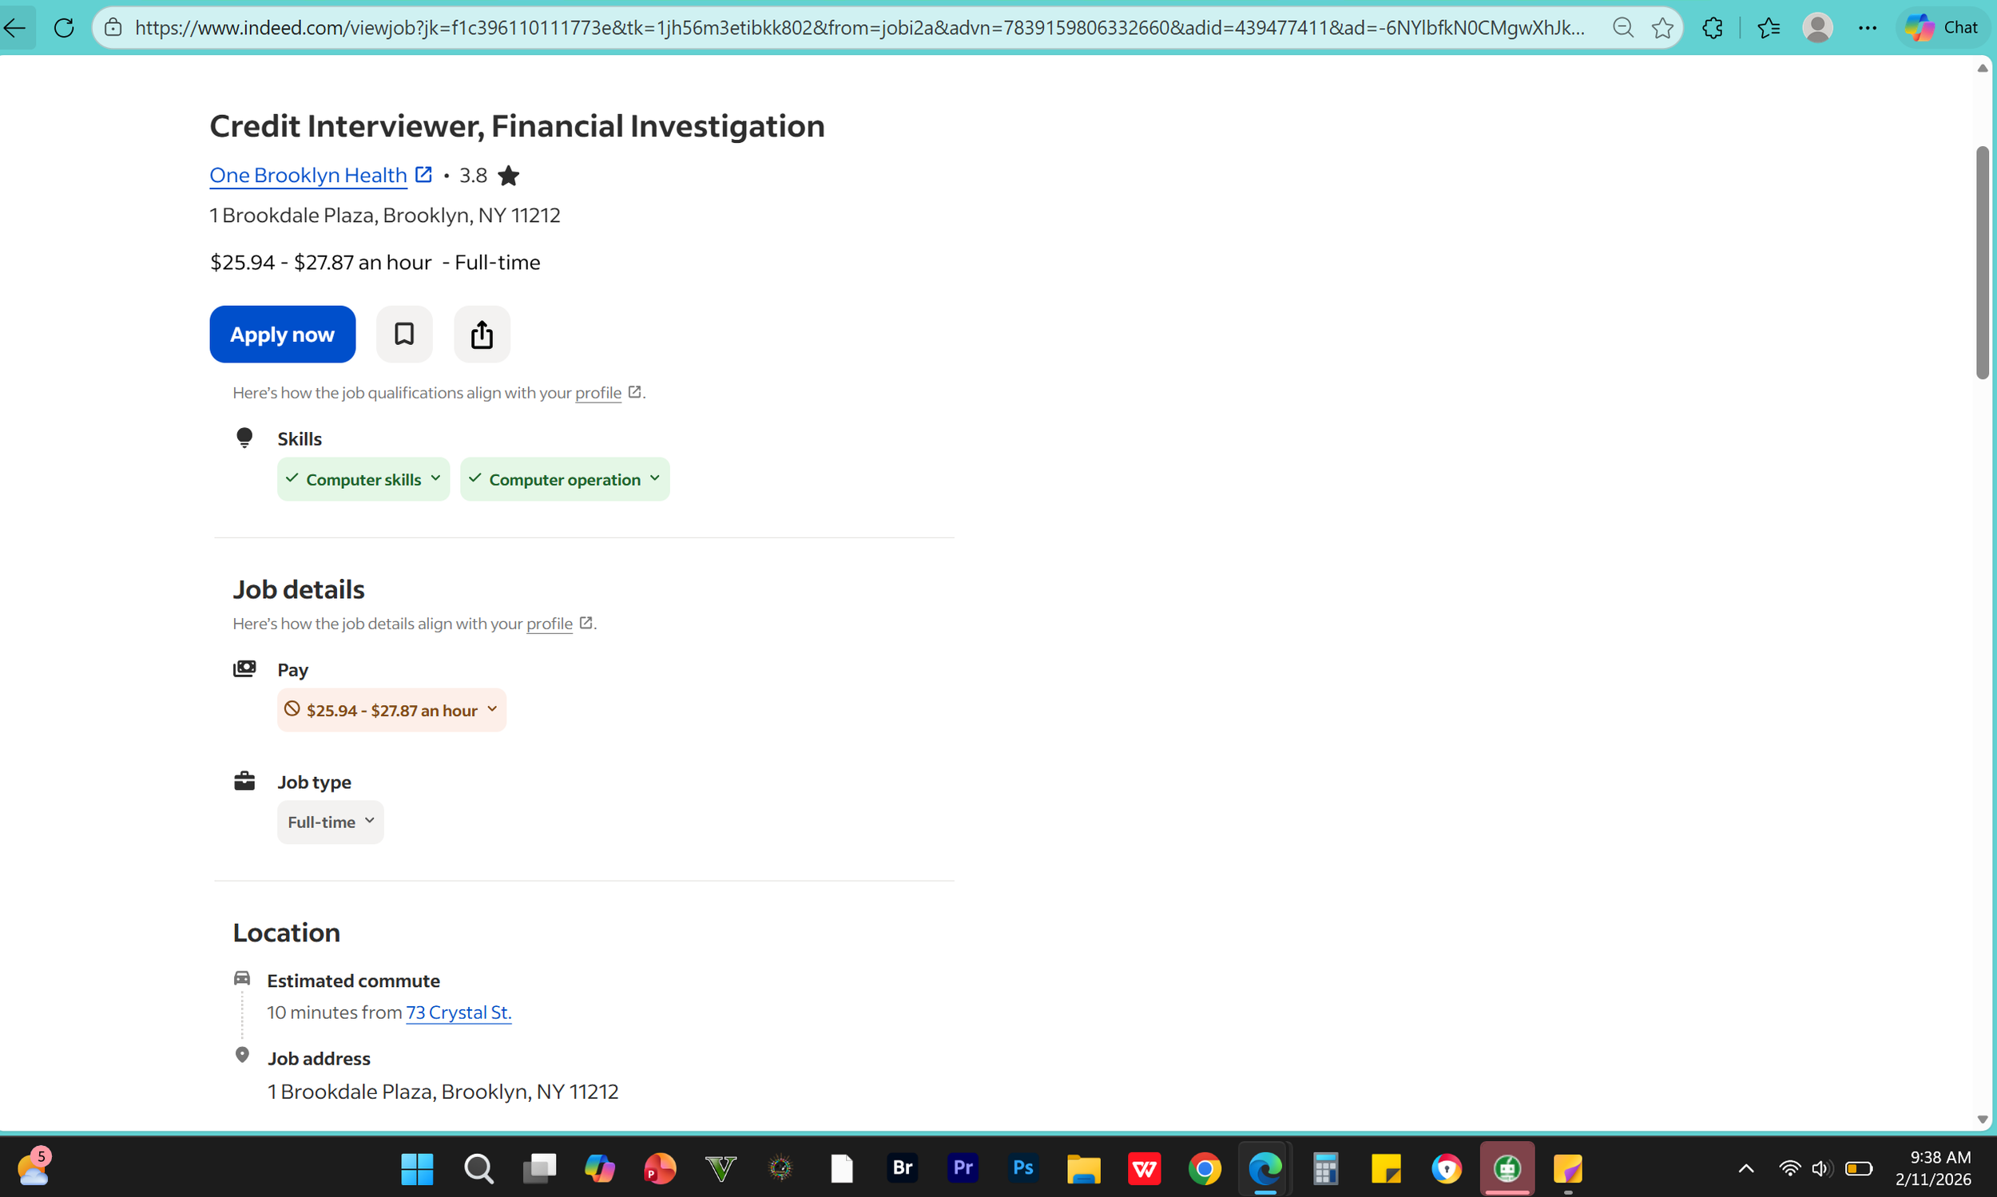Expand Computer operation chip
Image resolution: width=1997 pixels, height=1197 pixels.
click(564, 479)
